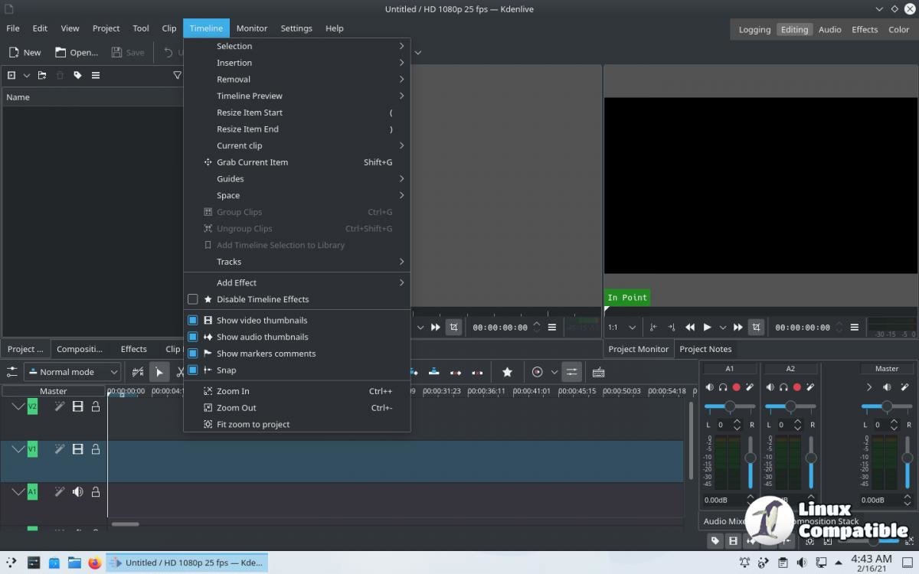This screenshot has height=574, width=919.
Task: Click the New project button
Action: click(x=25, y=53)
